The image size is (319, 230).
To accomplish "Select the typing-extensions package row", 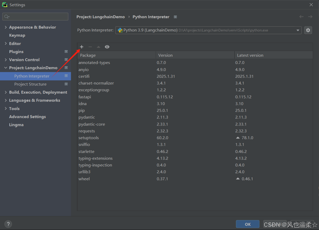I will pyautogui.click(x=195, y=158).
